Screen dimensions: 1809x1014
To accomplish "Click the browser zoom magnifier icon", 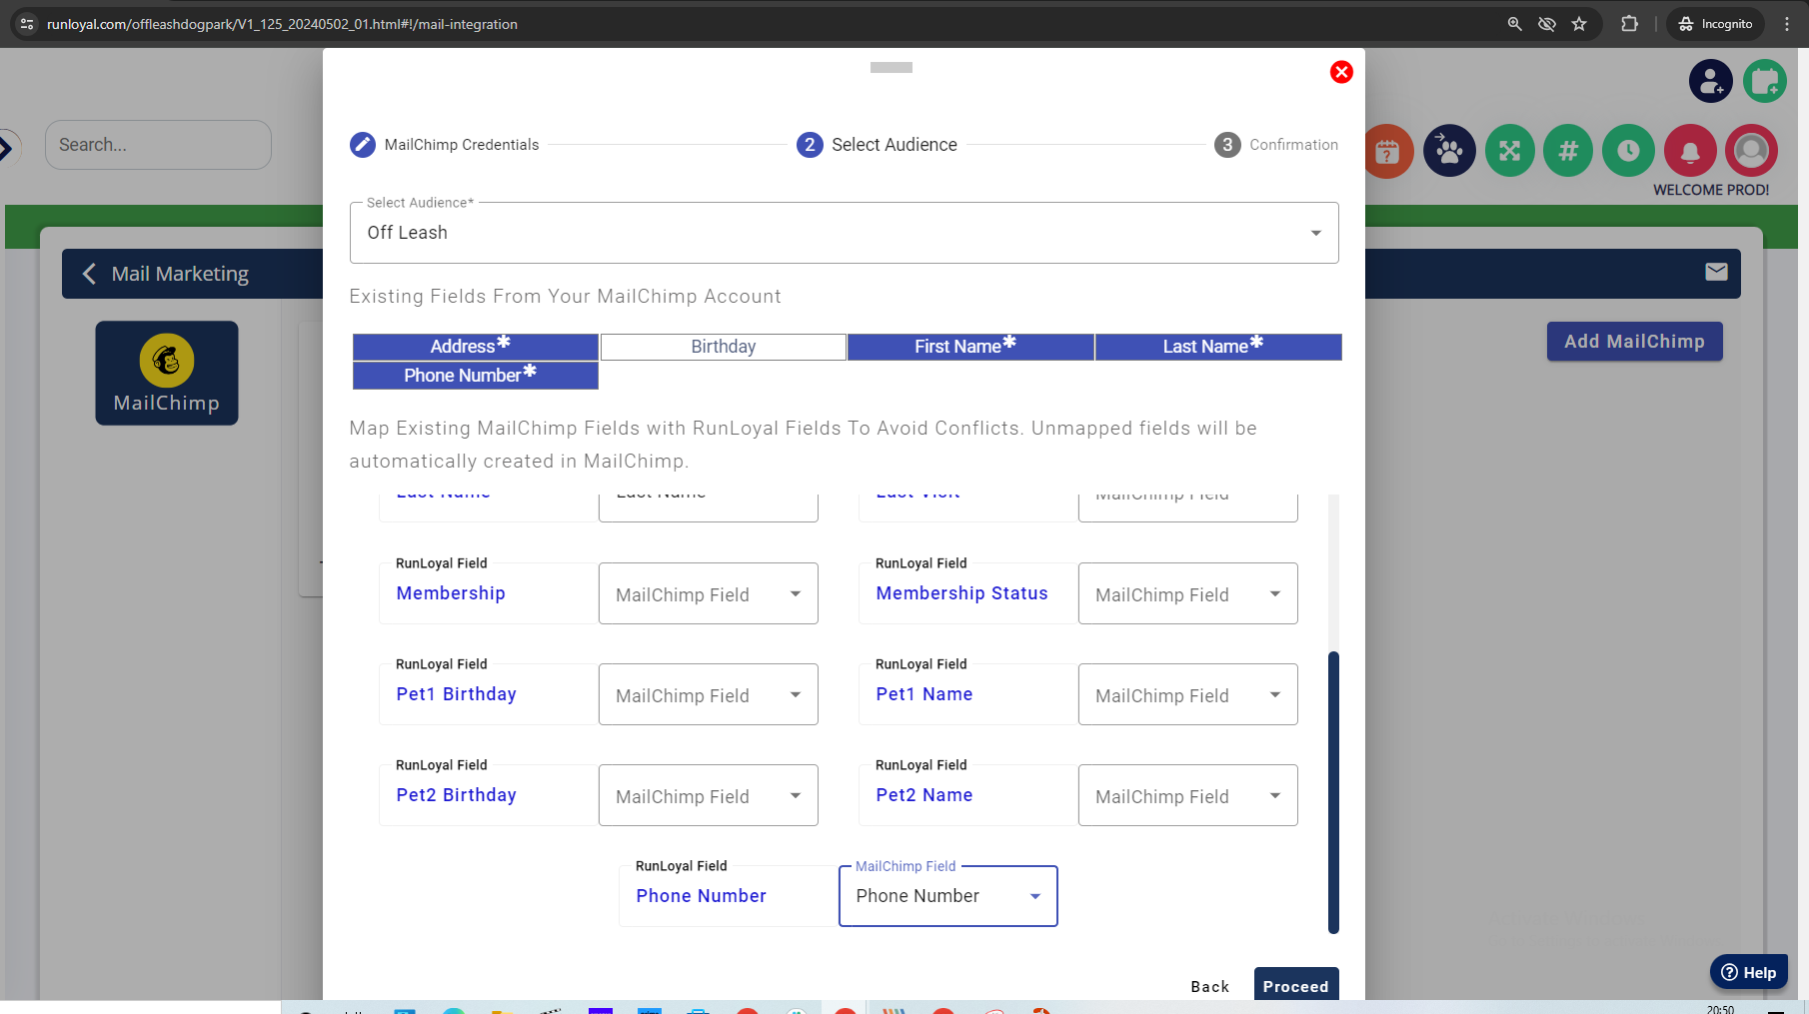I will click(x=1515, y=24).
